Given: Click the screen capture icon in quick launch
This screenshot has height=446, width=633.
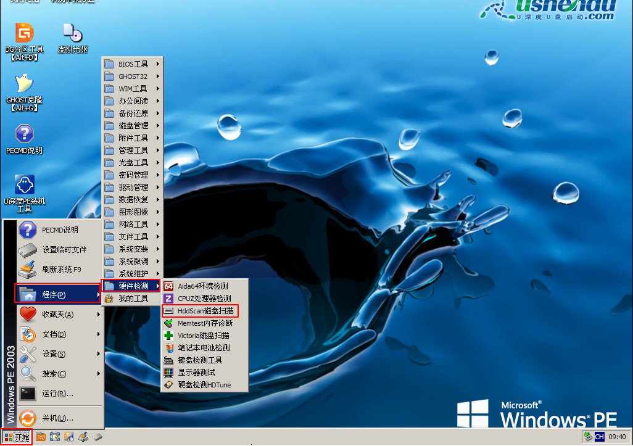Looking at the screenshot, I should [55, 437].
